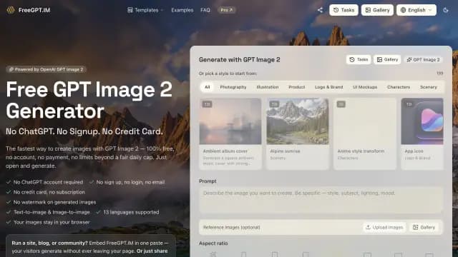458x257 pixels.
Task: Select the GPT Image 2 model button
Action: pyautogui.click(x=423, y=59)
